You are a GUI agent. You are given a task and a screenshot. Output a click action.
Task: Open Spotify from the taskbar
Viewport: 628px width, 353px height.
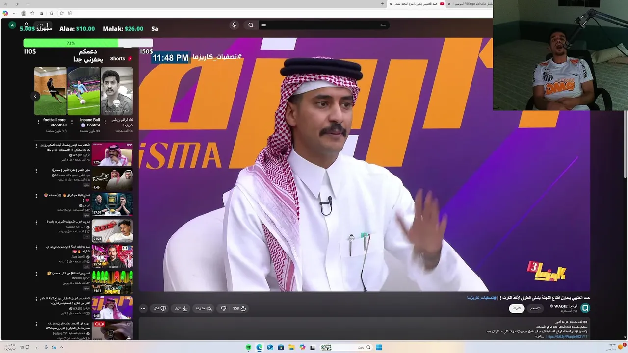tap(249, 347)
